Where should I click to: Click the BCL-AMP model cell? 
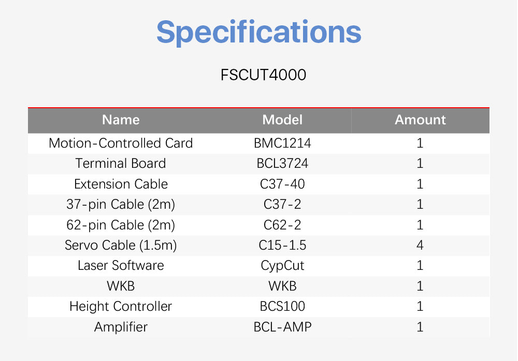pos(282,327)
